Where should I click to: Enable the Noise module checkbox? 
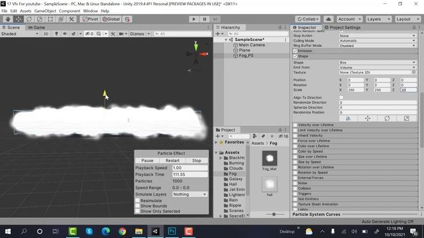tap(295, 183)
